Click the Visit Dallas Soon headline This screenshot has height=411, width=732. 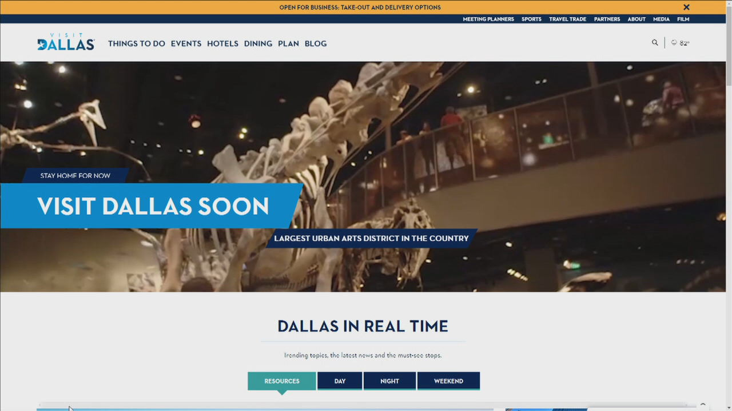[153, 206]
